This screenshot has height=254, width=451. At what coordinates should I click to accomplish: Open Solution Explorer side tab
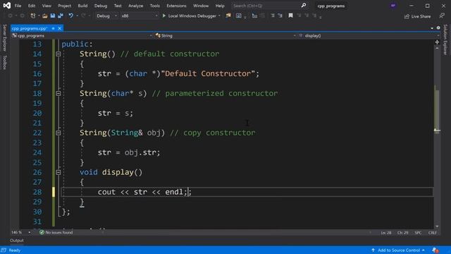click(445, 40)
